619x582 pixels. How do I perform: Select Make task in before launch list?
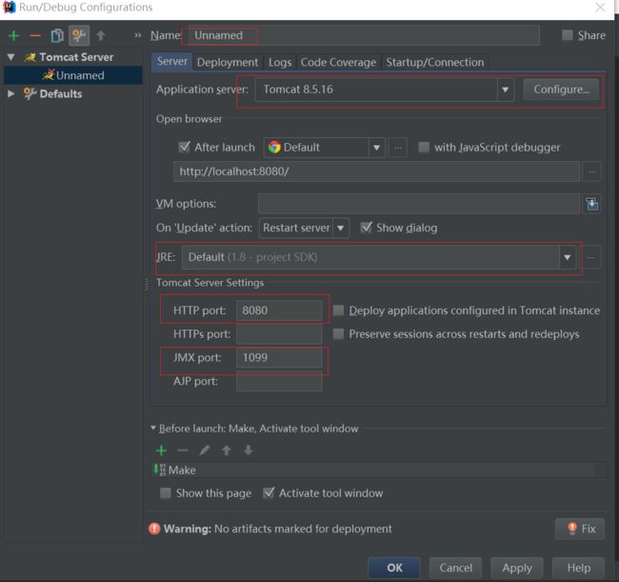click(x=373, y=470)
